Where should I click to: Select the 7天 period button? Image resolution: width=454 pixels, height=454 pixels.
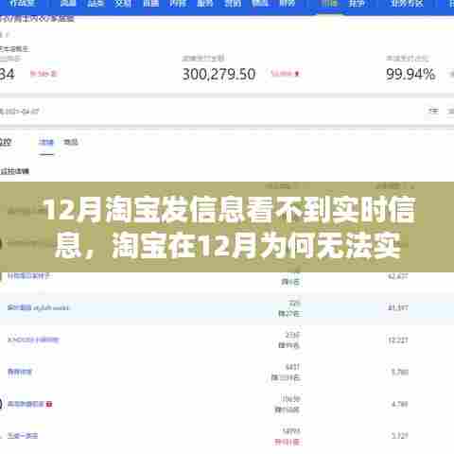pyautogui.click(x=433, y=111)
